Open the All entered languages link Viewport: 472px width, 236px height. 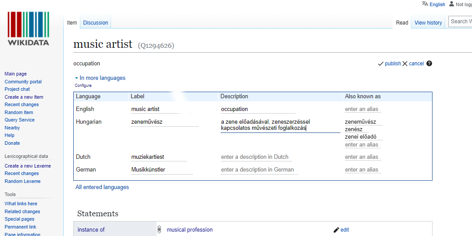pyautogui.click(x=102, y=187)
